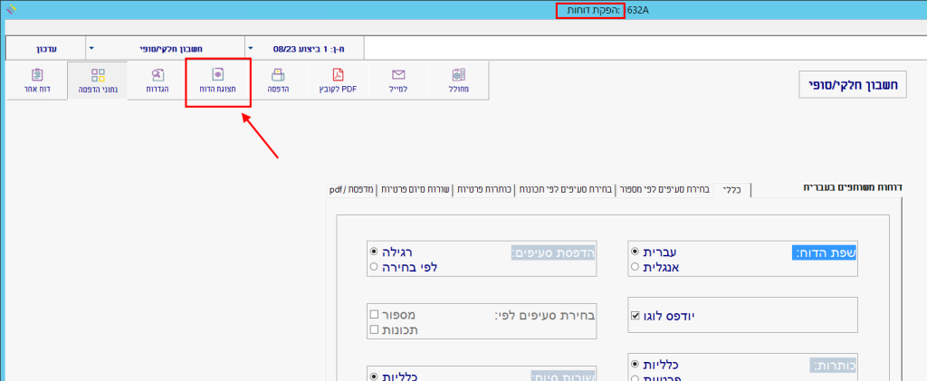Open the הגדרות settings icon
927x381 pixels.
coord(158,81)
